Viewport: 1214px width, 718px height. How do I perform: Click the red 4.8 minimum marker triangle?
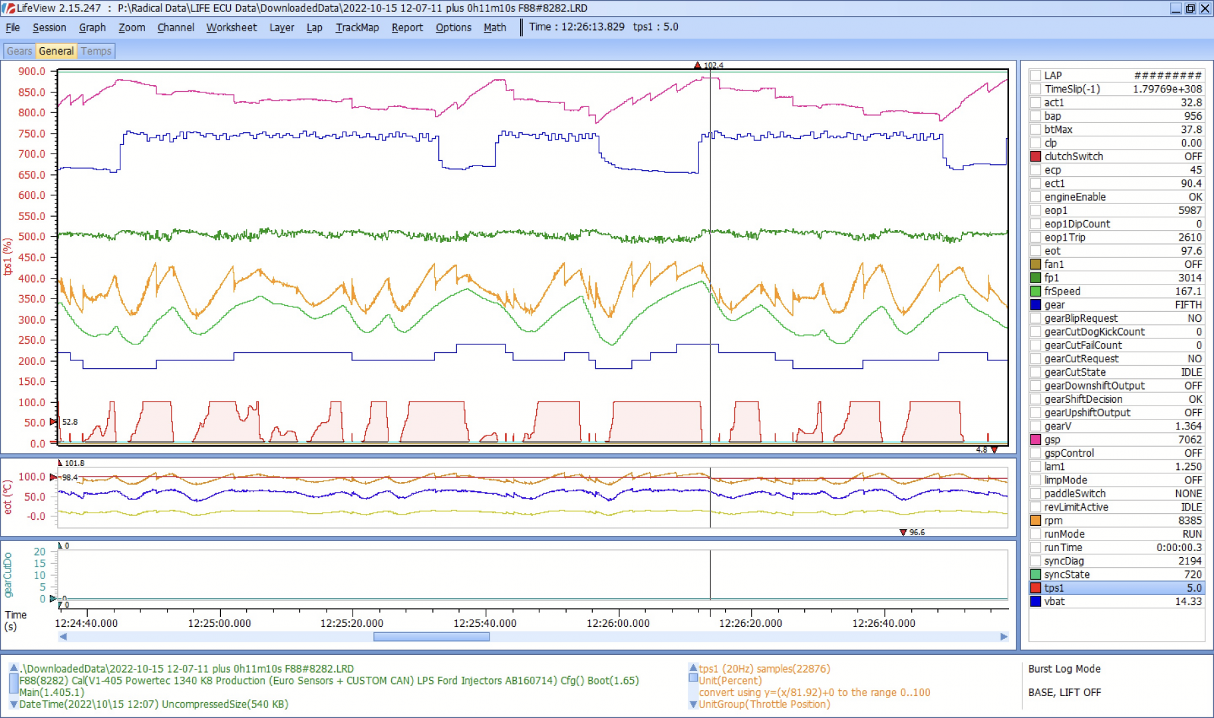994,450
